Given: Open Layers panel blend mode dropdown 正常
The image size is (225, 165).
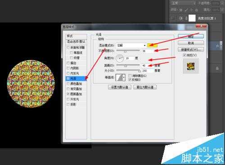Looking at the screenshot, I should point(184,3).
